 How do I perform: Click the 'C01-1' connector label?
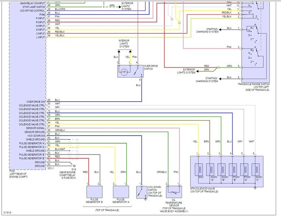51,168
